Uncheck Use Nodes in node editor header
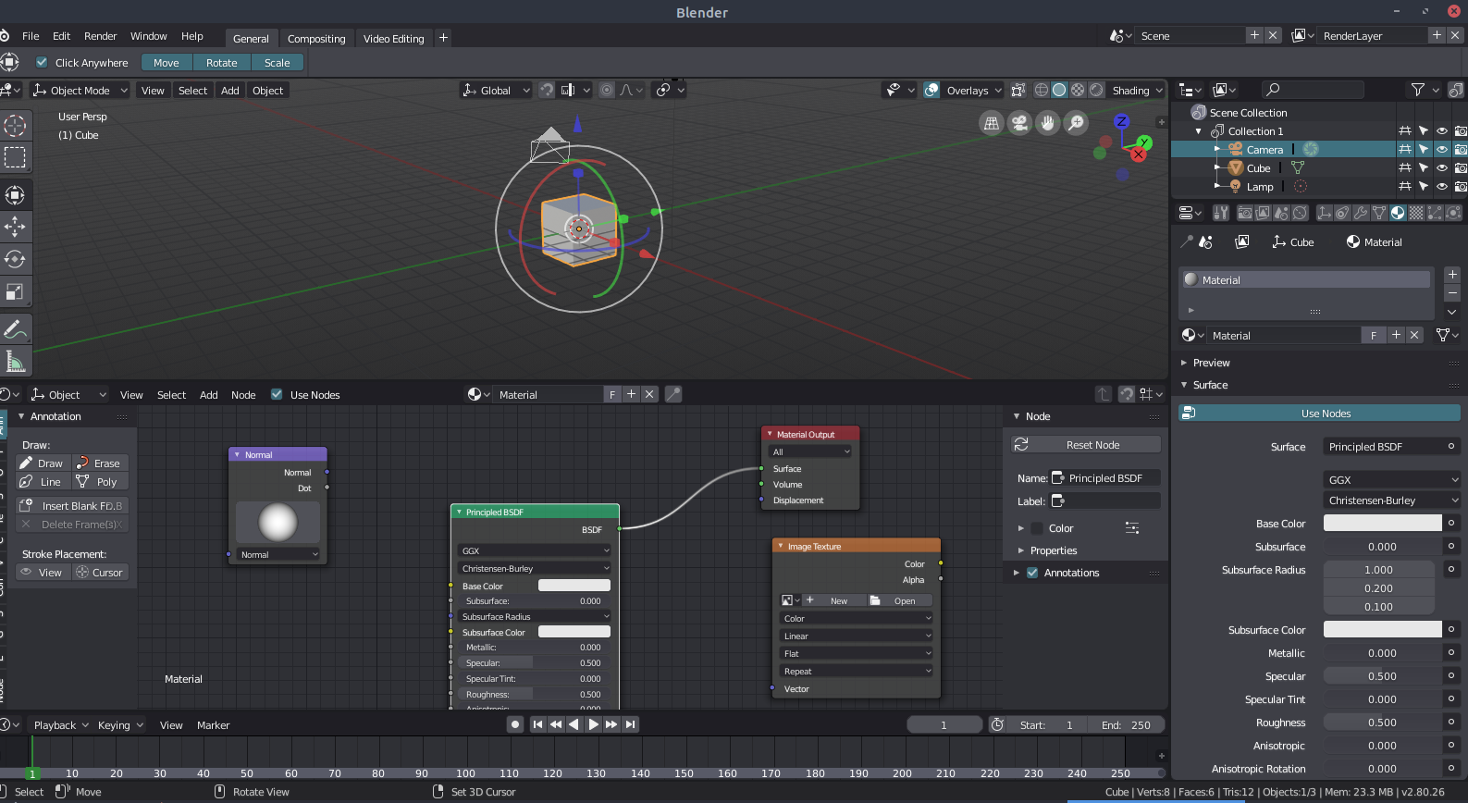Viewport: 1468px width, 803px height. (x=277, y=394)
